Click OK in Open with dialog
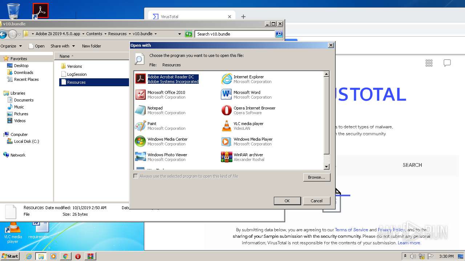The image size is (465, 261). (287, 201)
